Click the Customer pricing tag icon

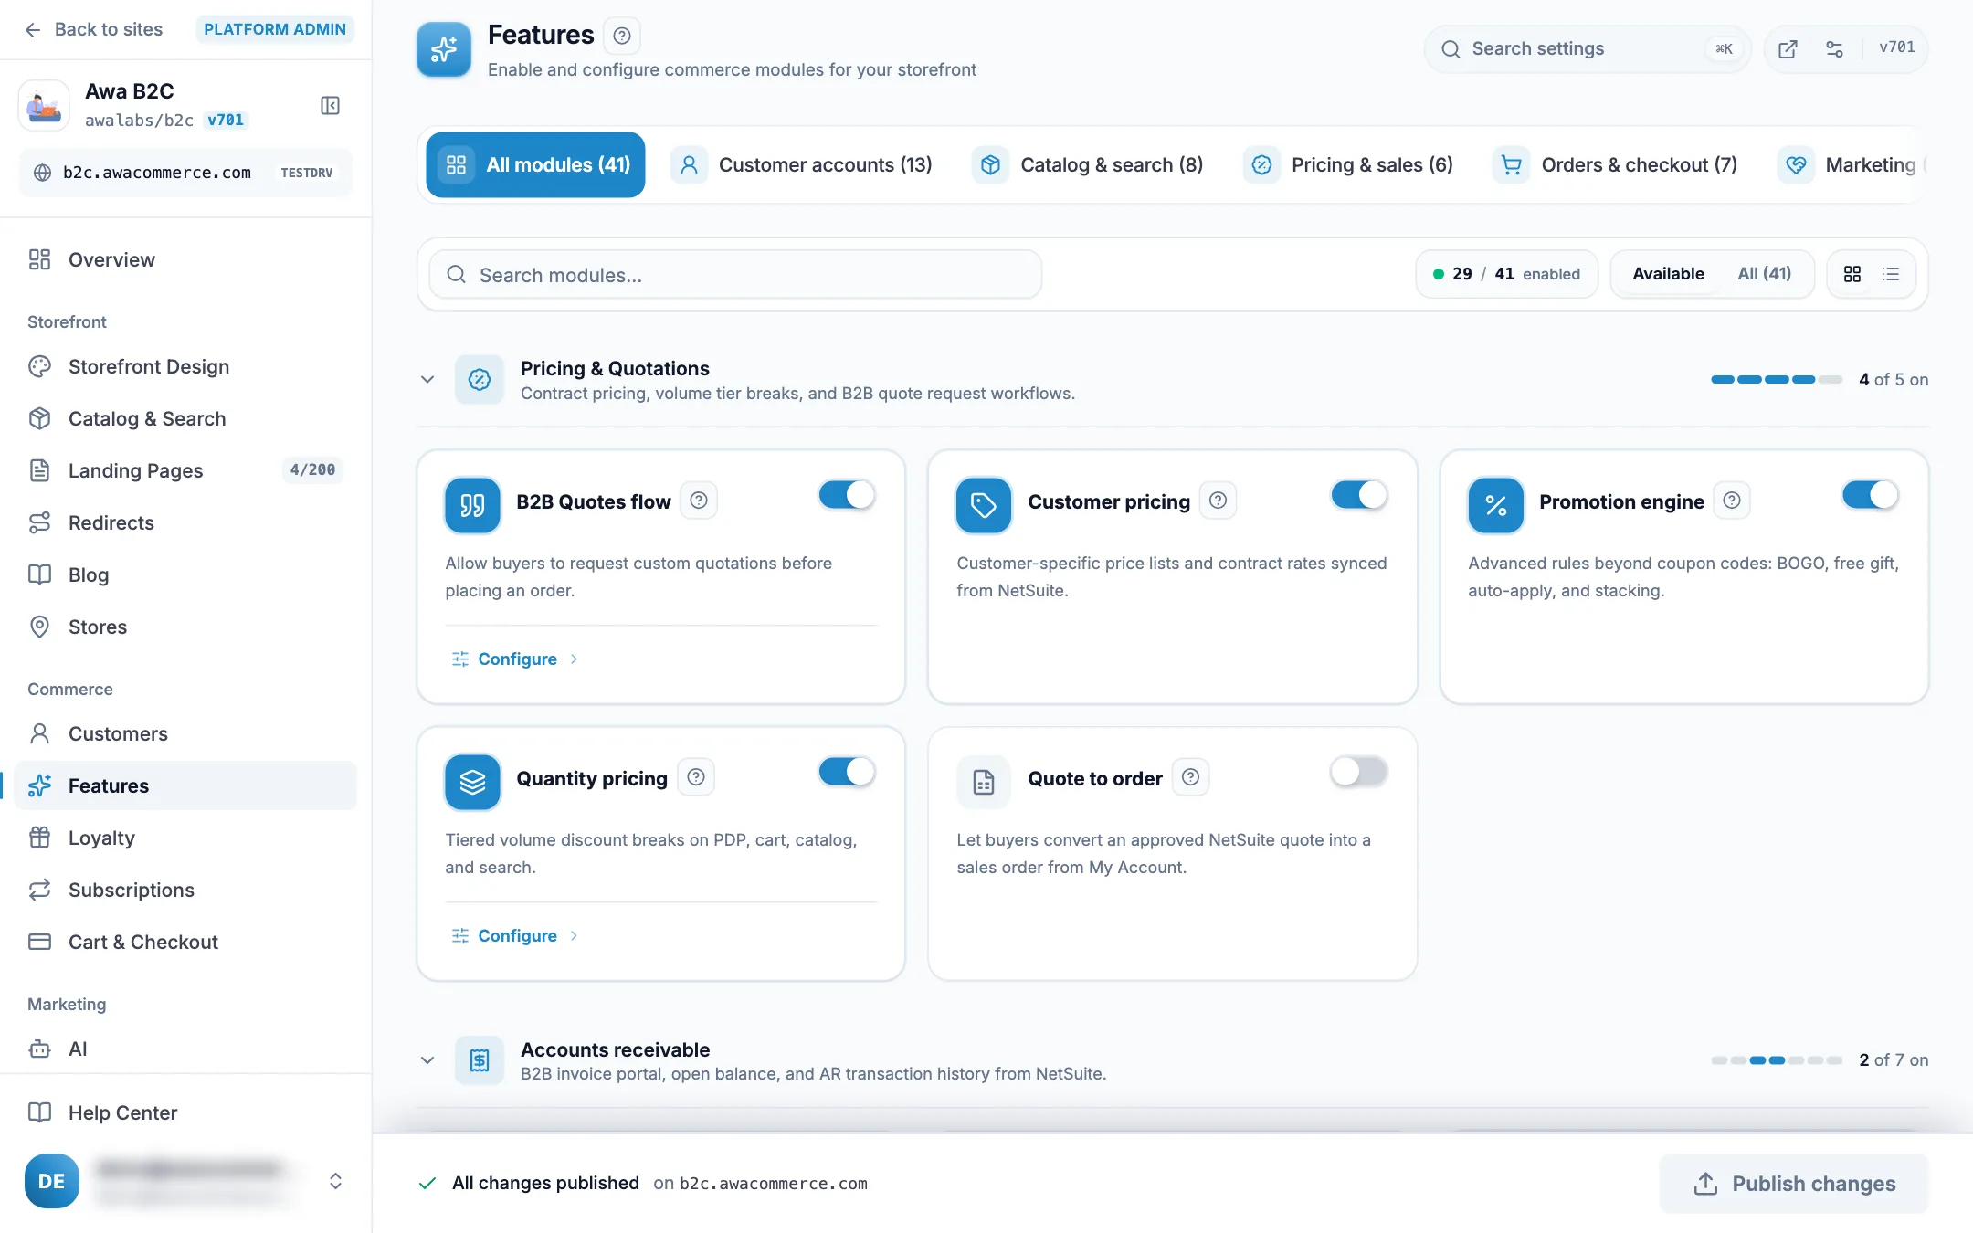click(984, 505)
